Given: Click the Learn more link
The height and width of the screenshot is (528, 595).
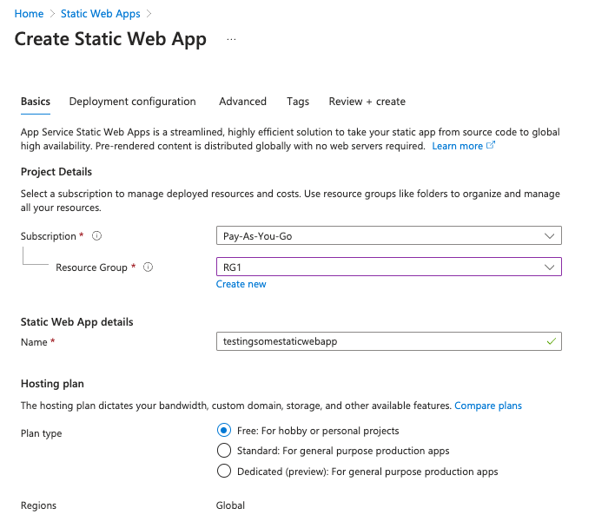Looking at the screenshot, I should [x=457, y=146].
